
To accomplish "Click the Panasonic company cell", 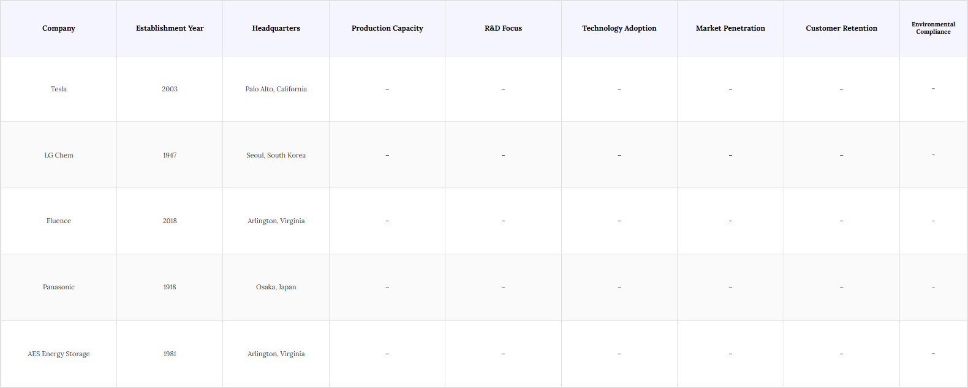I will pos(59,287).
